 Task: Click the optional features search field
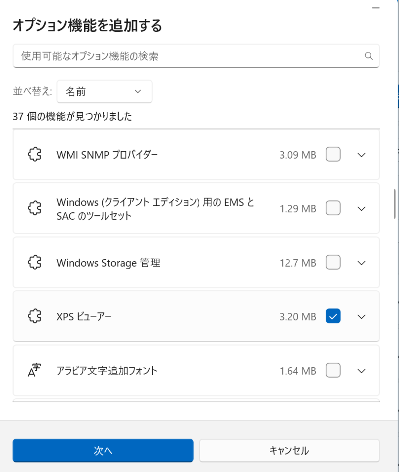coord(190,56)
